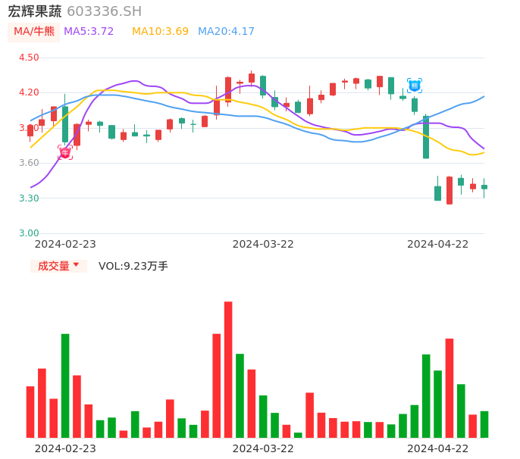The image size is (520, 459).
Task: Click the 603336.SH stock code
Action: pyautogui.click(x=104, y=11)
